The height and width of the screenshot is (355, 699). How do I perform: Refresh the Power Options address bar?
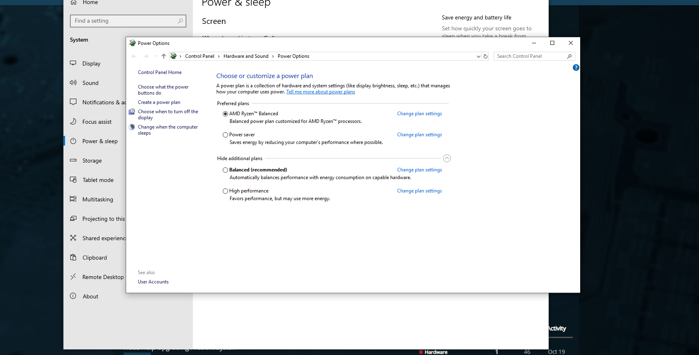pos(486,56)
